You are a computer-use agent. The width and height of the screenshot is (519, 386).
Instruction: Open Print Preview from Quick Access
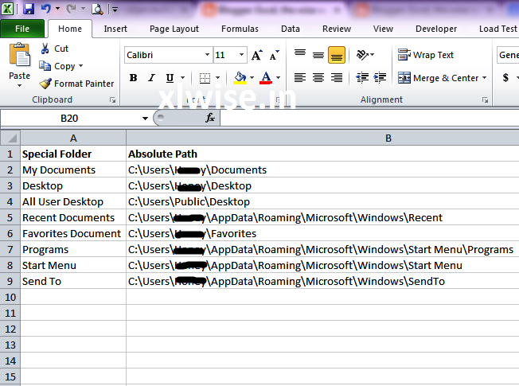click(x=97, y=9)
